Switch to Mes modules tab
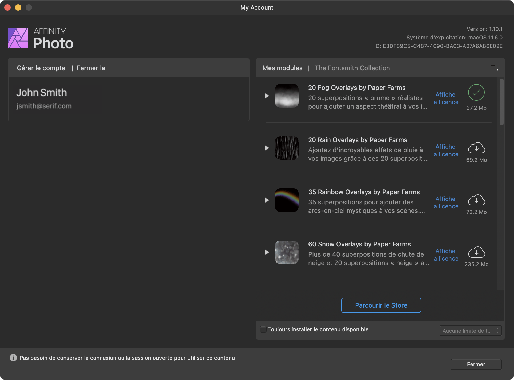514x380 pixels. (283, 68)
